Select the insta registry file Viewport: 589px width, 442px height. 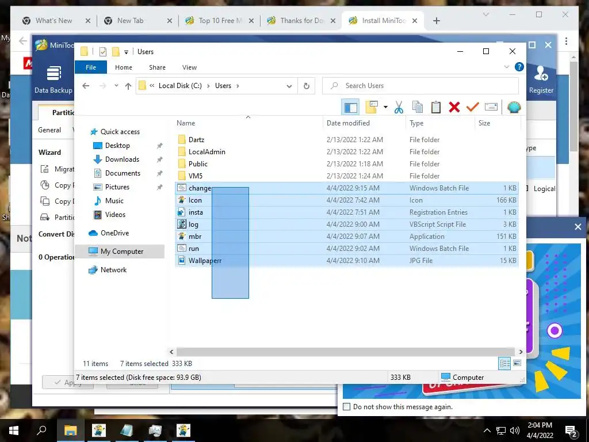click(346, 212)
